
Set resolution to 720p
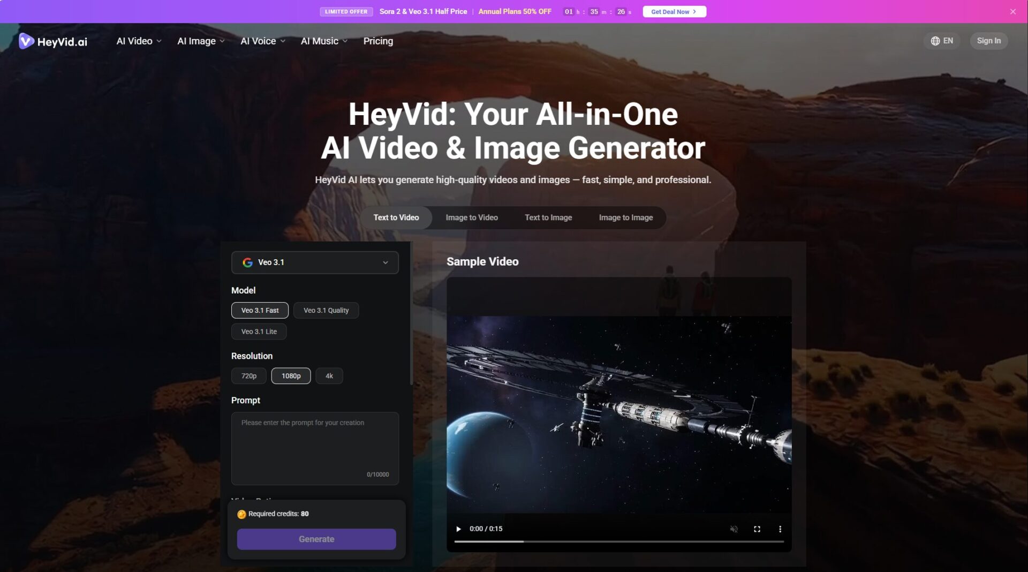tap(248, 376)
